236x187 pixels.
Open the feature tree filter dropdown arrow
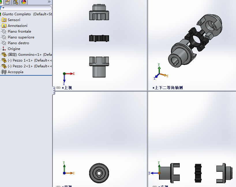tap(3, 8)
